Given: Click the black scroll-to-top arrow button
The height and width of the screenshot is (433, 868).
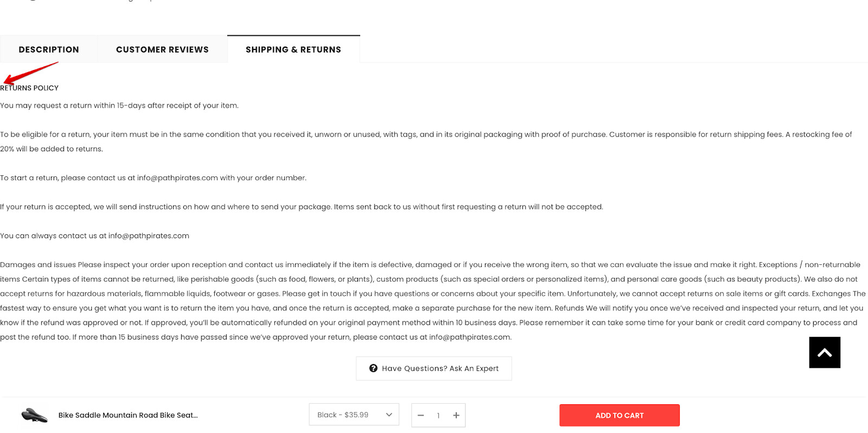Looking at the screenshot, I should [x=824, y=353].
